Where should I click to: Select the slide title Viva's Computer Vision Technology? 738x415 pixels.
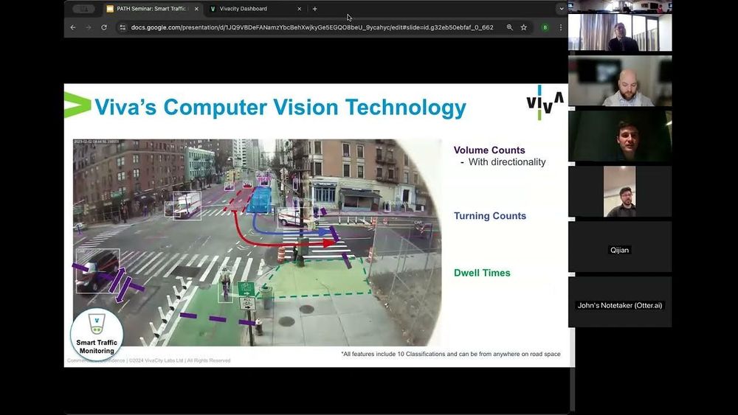[x=280, y=107]
